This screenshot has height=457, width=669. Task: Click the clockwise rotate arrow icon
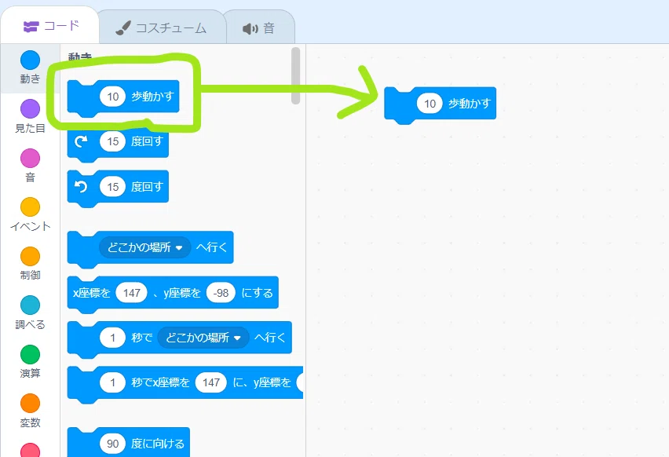pos(81,141)
